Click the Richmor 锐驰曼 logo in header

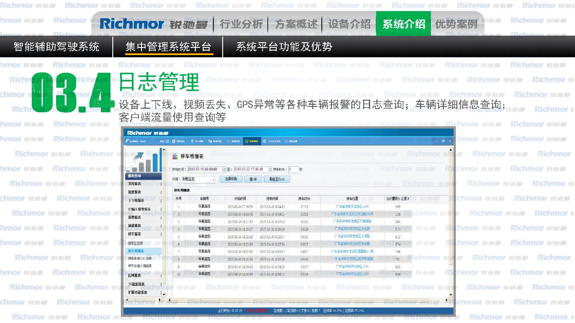(153, 24)
